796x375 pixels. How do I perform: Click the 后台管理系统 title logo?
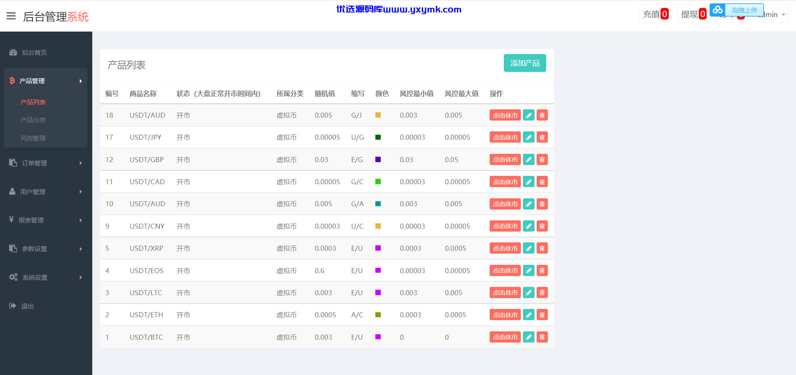pyautogui.click(x=56, y=17)
